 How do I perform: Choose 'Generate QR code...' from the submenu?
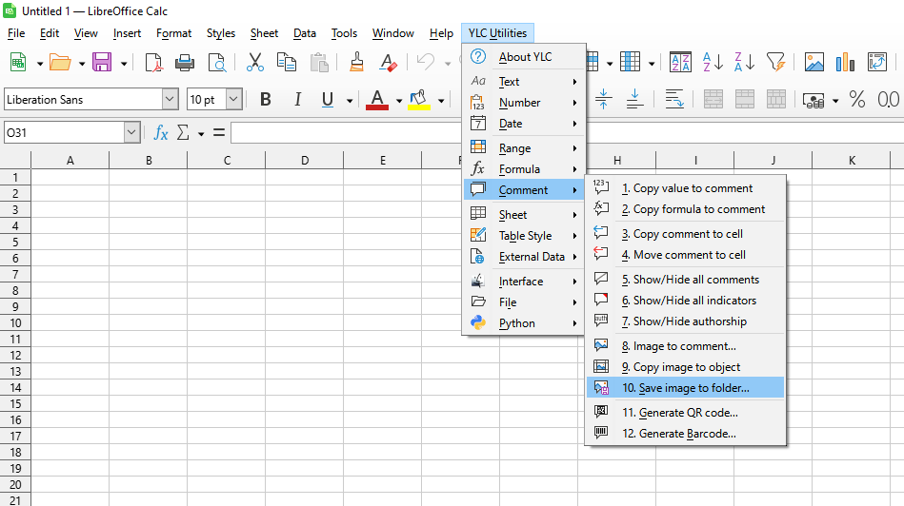[x=679, y=413]
